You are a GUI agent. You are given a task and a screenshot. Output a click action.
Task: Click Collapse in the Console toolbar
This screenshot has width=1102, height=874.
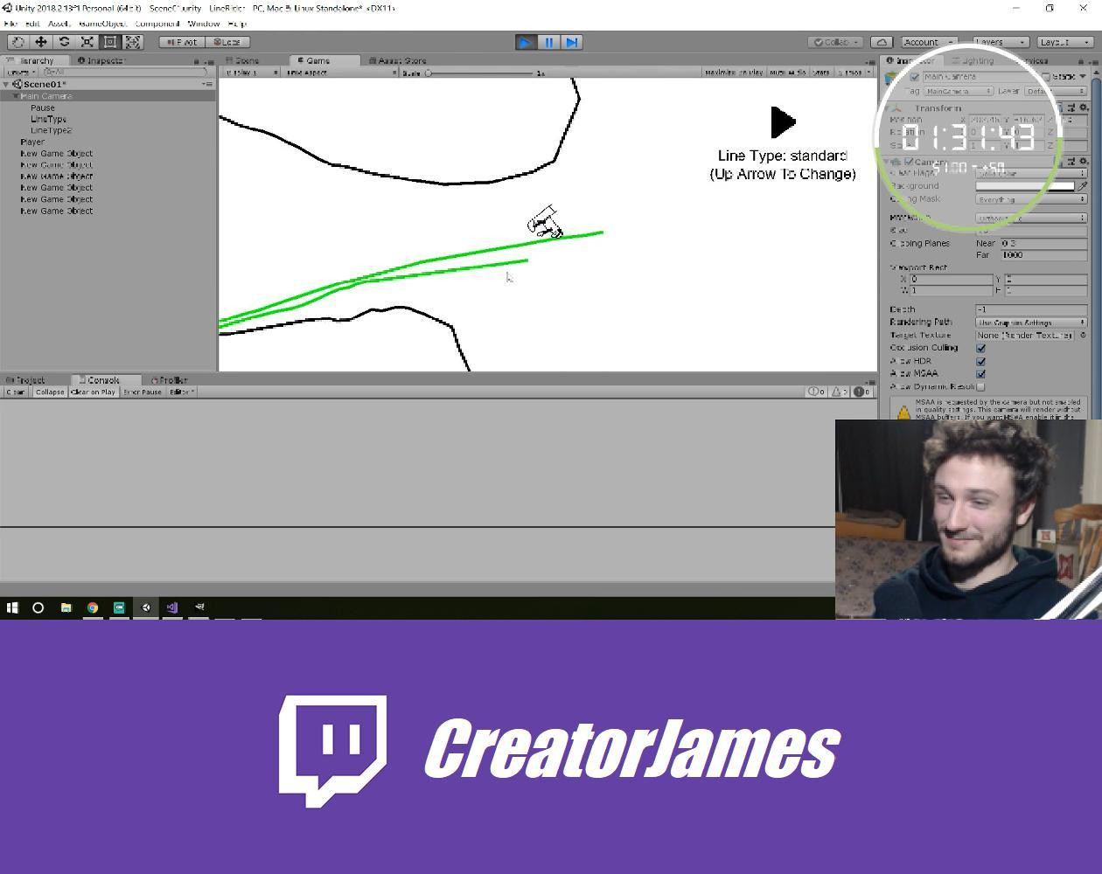point(49,392)
